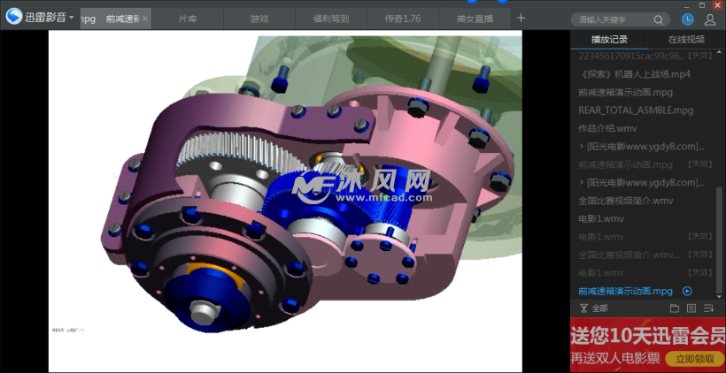Viewport: 726px width, 373px height.
Task: Select the 223456170915cac99c96 failed record
Action: coord(645,56)
